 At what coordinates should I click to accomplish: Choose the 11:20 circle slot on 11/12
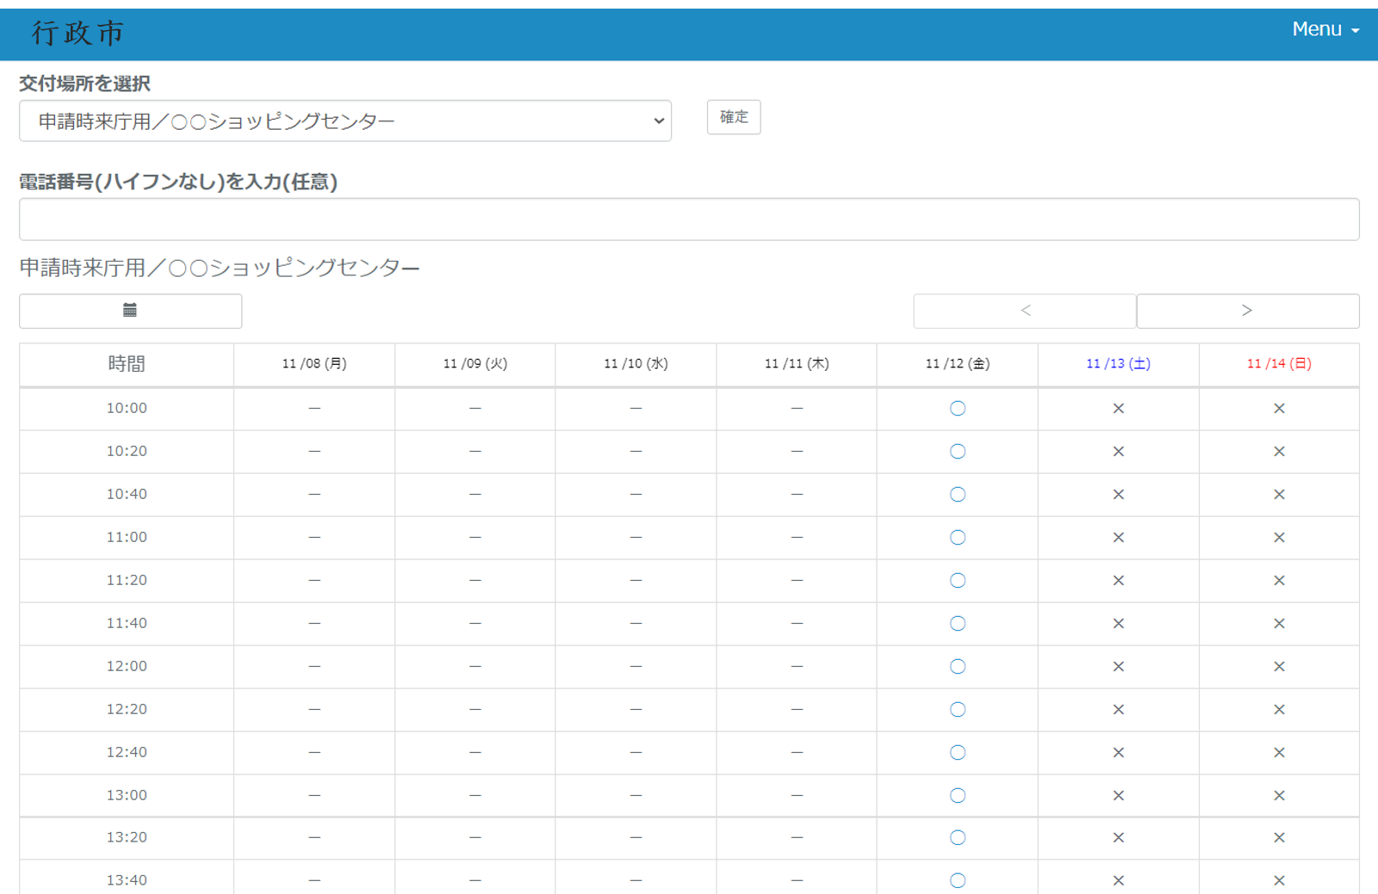(x=957, y=581)
